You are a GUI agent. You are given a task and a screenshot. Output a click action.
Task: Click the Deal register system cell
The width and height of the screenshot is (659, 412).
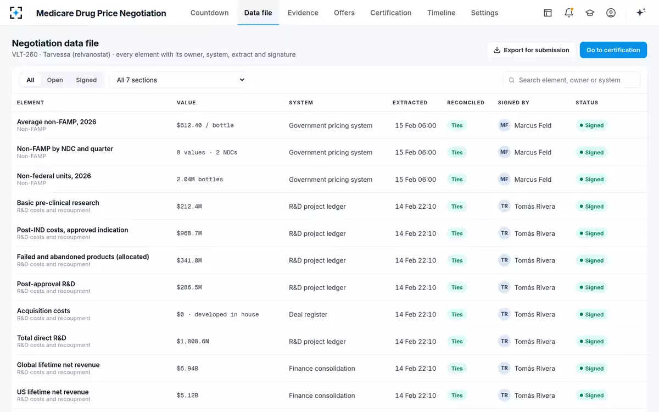tap(308, 315)
